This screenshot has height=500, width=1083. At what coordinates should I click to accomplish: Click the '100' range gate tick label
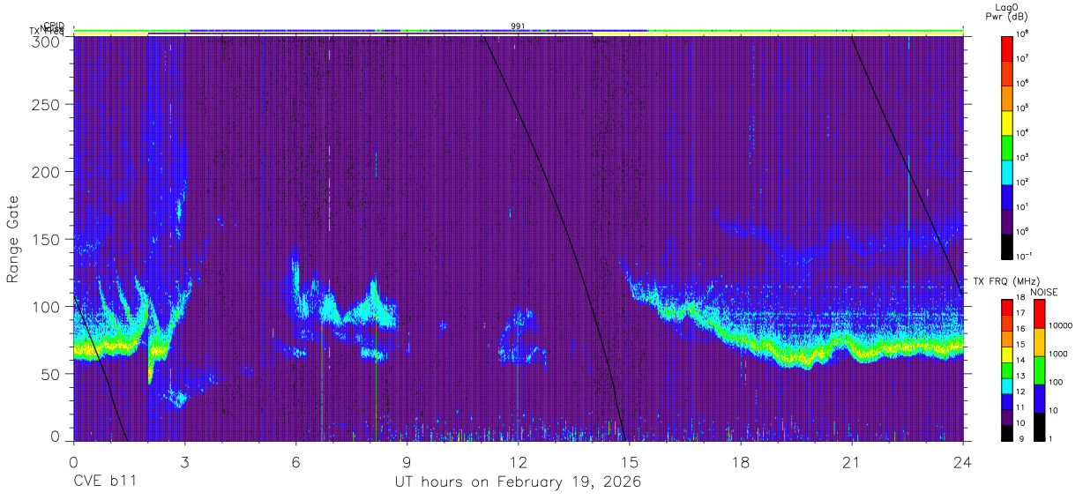coord(46,306)
